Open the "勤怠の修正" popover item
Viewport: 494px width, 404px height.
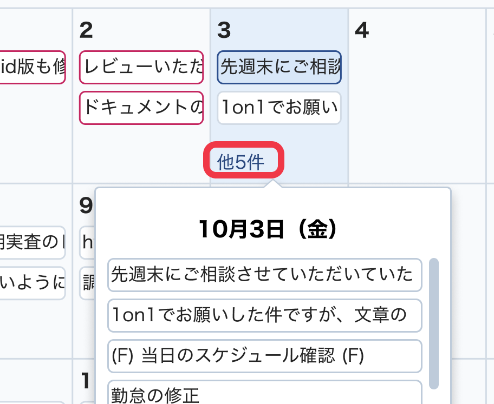click(x=264, y=393)
